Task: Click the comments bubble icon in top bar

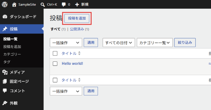Action: tap(64, 5)
